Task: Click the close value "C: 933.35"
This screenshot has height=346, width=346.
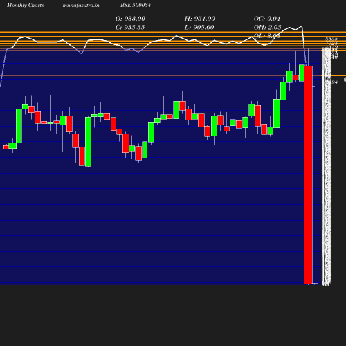Action: tap(130, 28)
